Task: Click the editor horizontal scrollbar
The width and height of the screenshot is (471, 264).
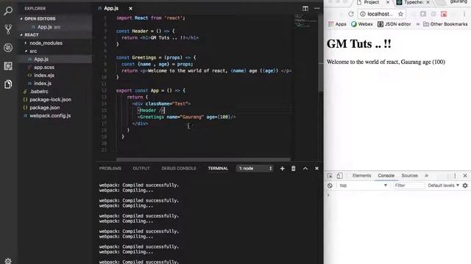Action: click(203, 160)
